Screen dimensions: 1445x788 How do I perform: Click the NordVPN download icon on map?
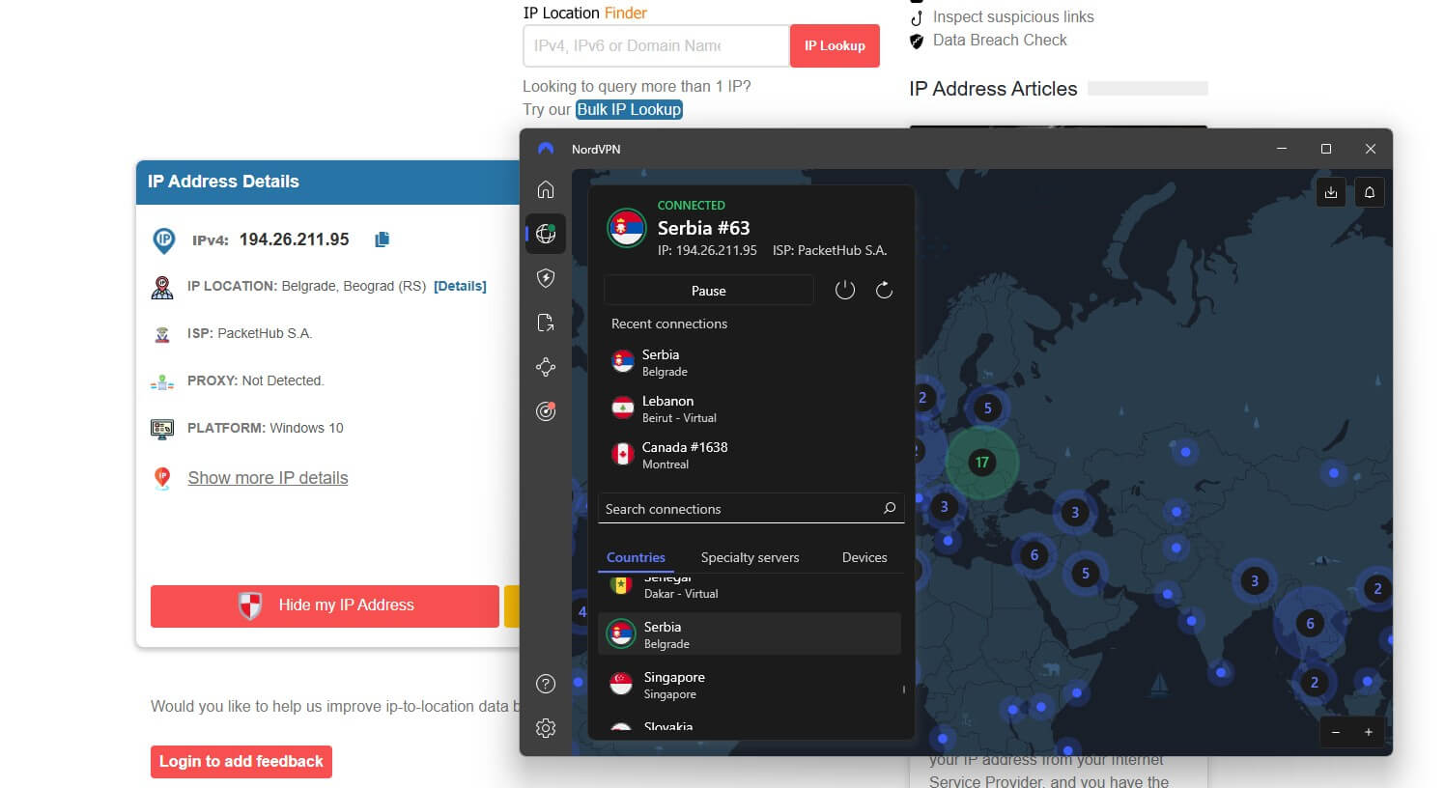[1331, 192]
